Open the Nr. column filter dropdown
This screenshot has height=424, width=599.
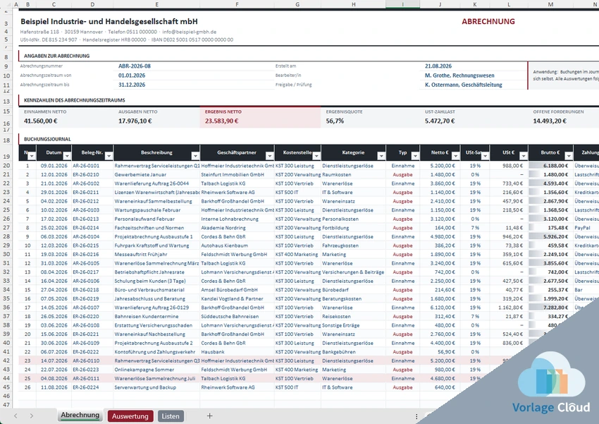(x=32, y=156)
